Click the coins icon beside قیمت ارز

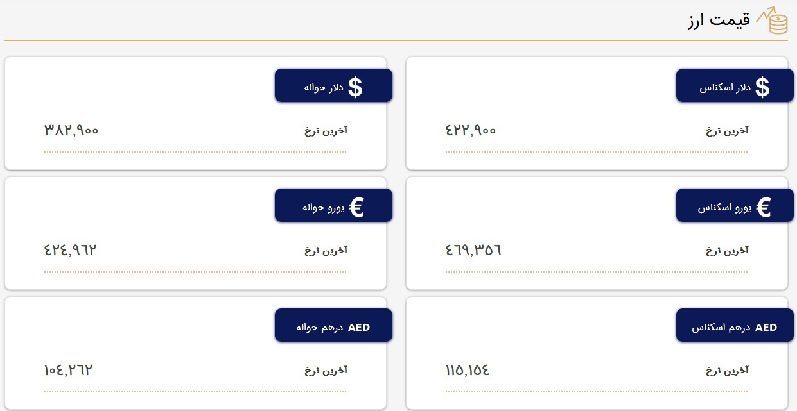pyautogui.click(x=771, y=22)
